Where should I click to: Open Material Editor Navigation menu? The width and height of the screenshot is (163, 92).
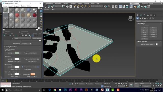point(17,6)
